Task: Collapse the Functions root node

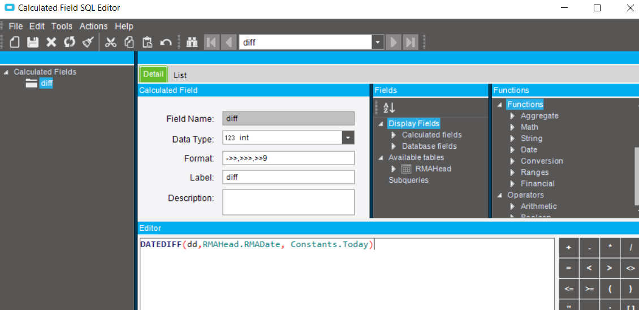Action: pos(500,105)
